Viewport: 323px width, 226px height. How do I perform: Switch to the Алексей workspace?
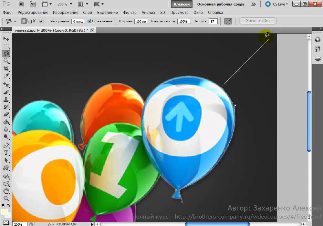click(x=182, y=4)
